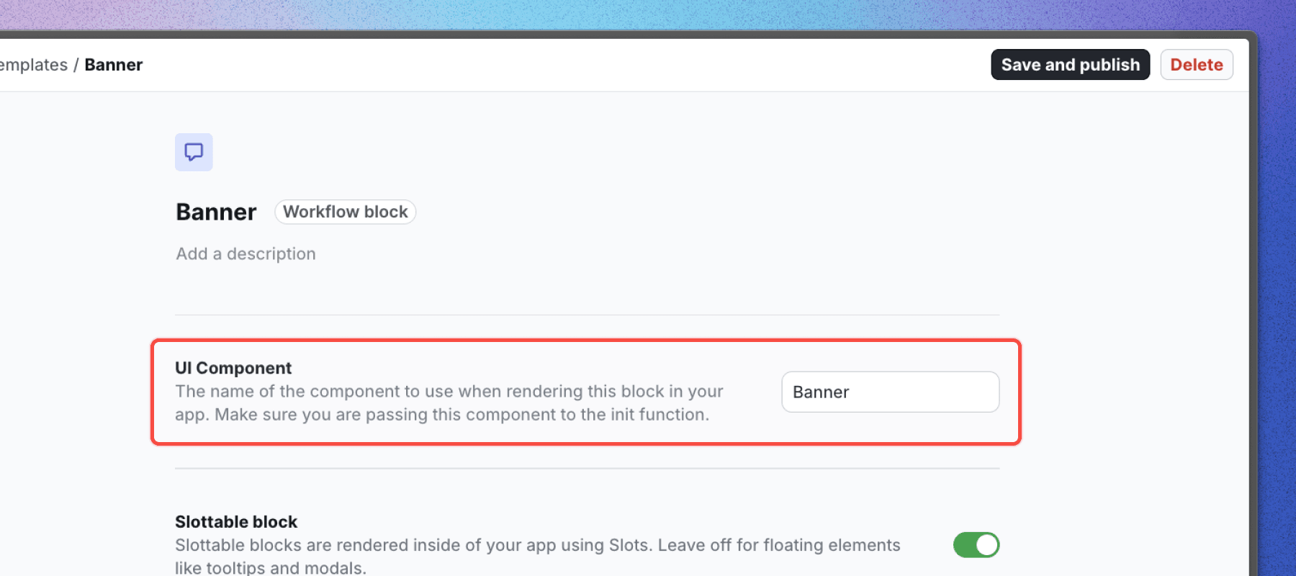Click the breadcrumb slash separator
This screenshot has height=576, width=1296.
[76, 65]
